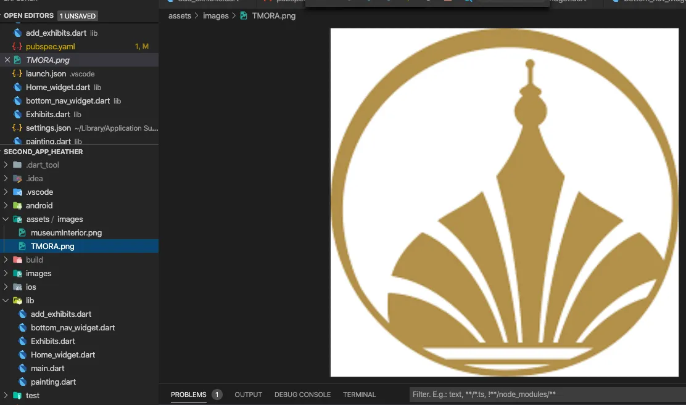The image size is (686, 405).
Task: Click Dart icon beside add_exhibits.dart in open editors
Action: click(x=17, y=33)
